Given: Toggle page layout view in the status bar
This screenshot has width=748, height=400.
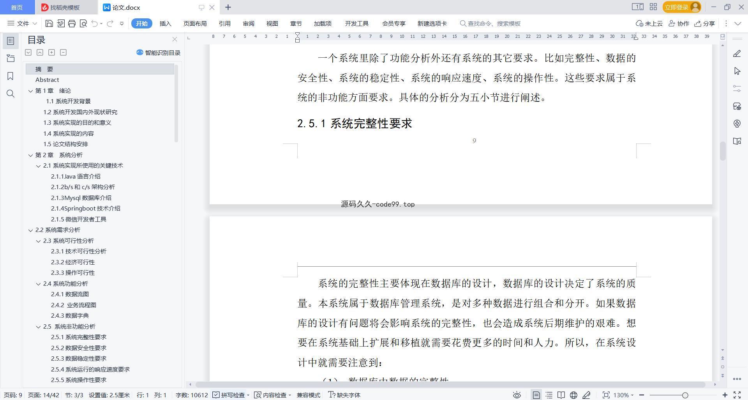Looking at the screenshot, I should click(536, 395).
